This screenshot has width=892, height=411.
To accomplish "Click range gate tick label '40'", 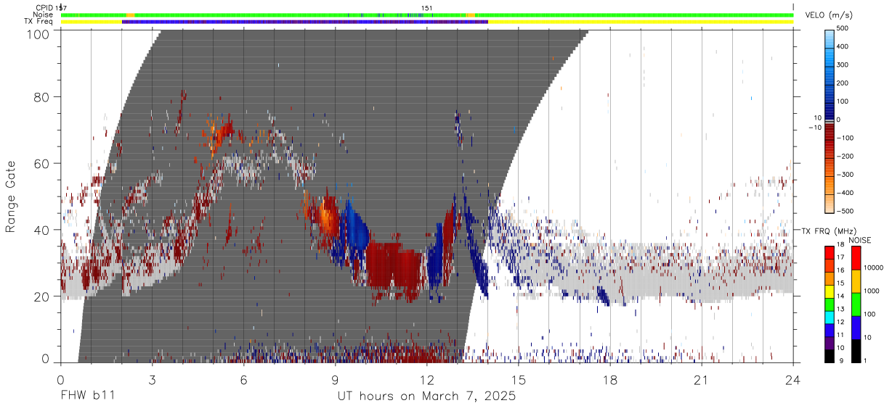I will point(41,230).
